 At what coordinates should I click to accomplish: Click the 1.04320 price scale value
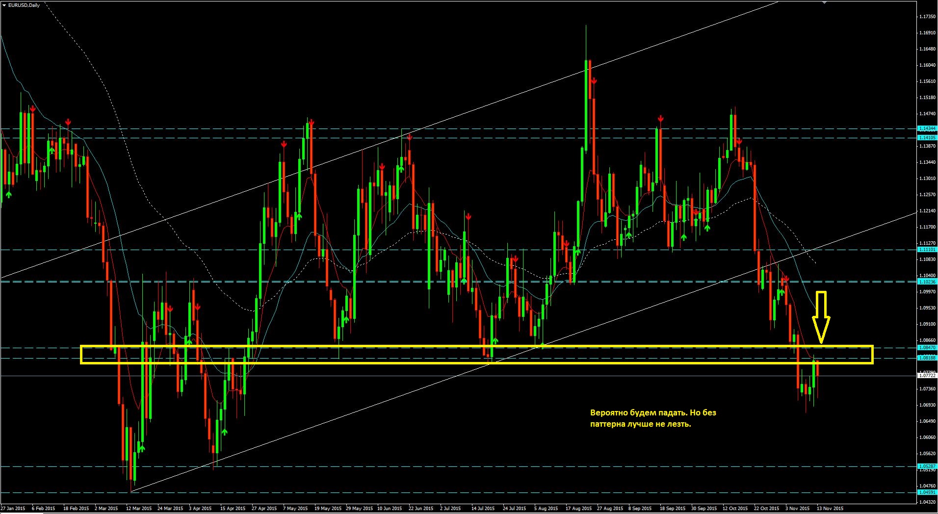[927, 502]
